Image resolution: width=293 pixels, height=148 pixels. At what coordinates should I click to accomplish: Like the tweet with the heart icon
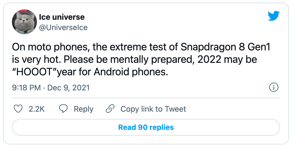coord(18,109)
